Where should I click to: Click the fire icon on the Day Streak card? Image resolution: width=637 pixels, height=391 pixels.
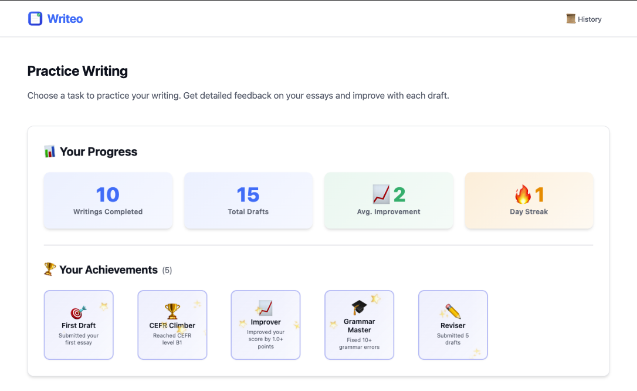(x=521, y=193)
